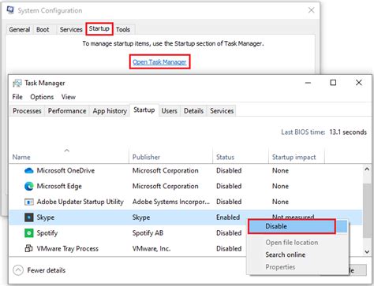
Task: Select the Skype name in the list
Action: click(x=46, y=217)
